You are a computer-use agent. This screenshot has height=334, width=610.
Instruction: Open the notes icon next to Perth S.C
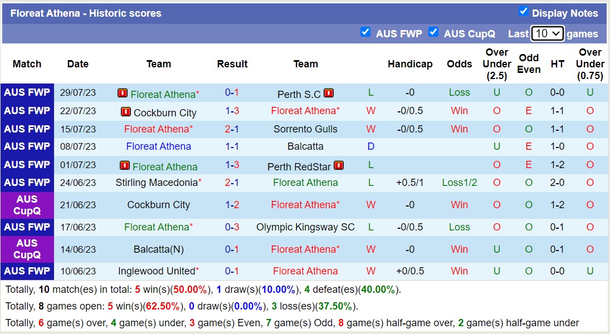tap(329, 93)
